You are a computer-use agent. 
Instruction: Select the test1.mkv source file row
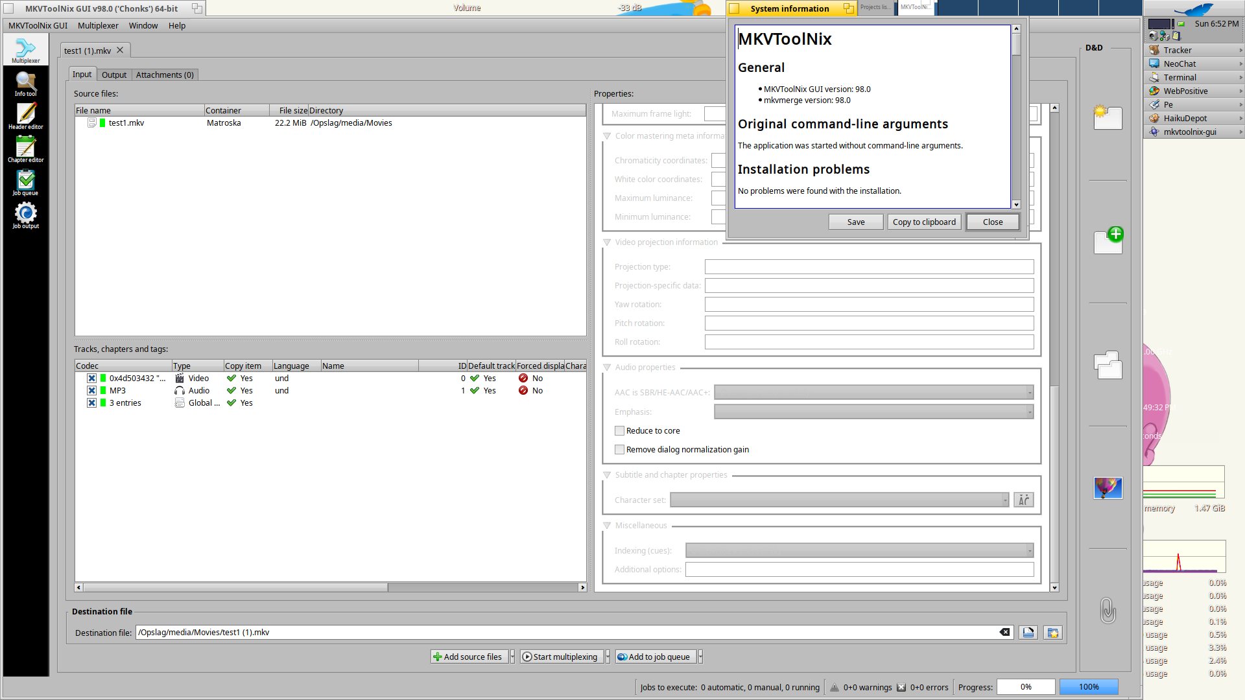(330, 122)
